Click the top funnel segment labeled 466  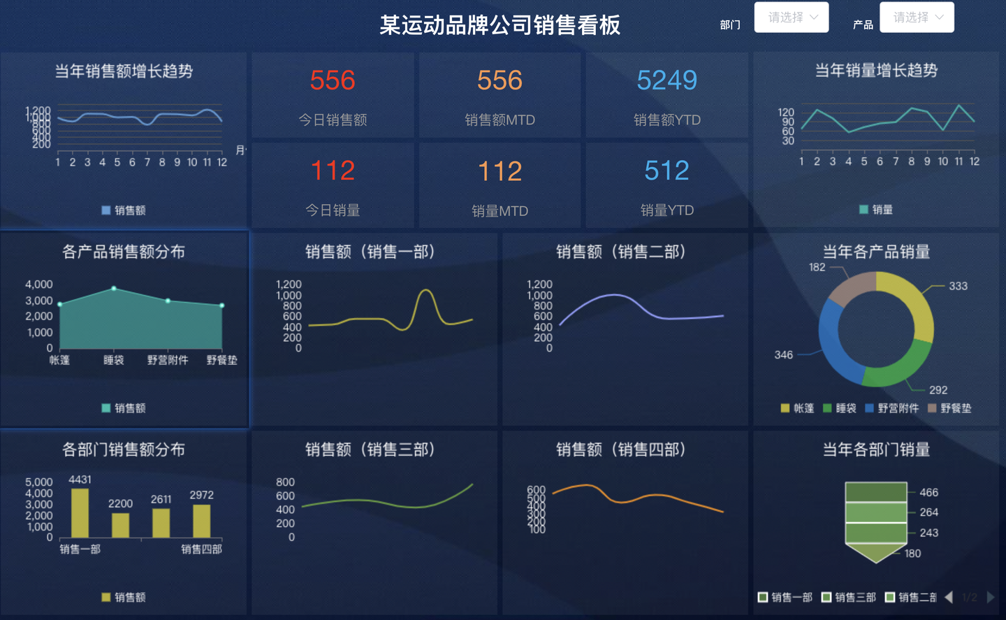pyautogui.click(x=875, y=492)
